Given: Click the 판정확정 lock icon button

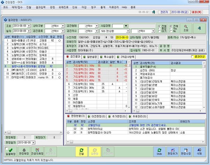Looking at the screenshot, I should pos(24,152).
